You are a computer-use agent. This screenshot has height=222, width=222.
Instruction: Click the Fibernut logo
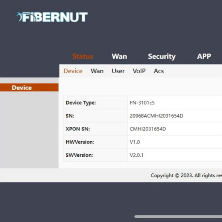52,17
